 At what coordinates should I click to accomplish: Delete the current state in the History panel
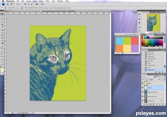[163, 72]
